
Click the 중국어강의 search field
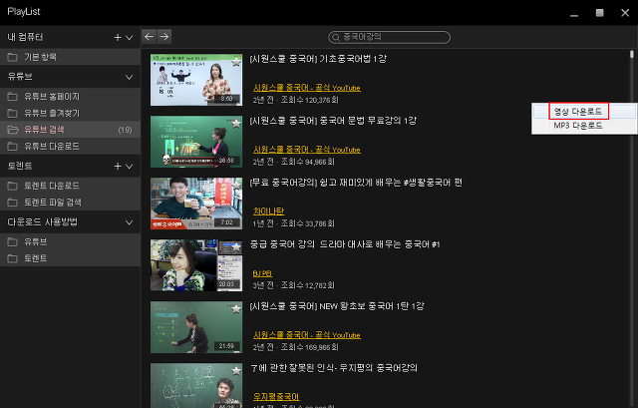(390, 37)
